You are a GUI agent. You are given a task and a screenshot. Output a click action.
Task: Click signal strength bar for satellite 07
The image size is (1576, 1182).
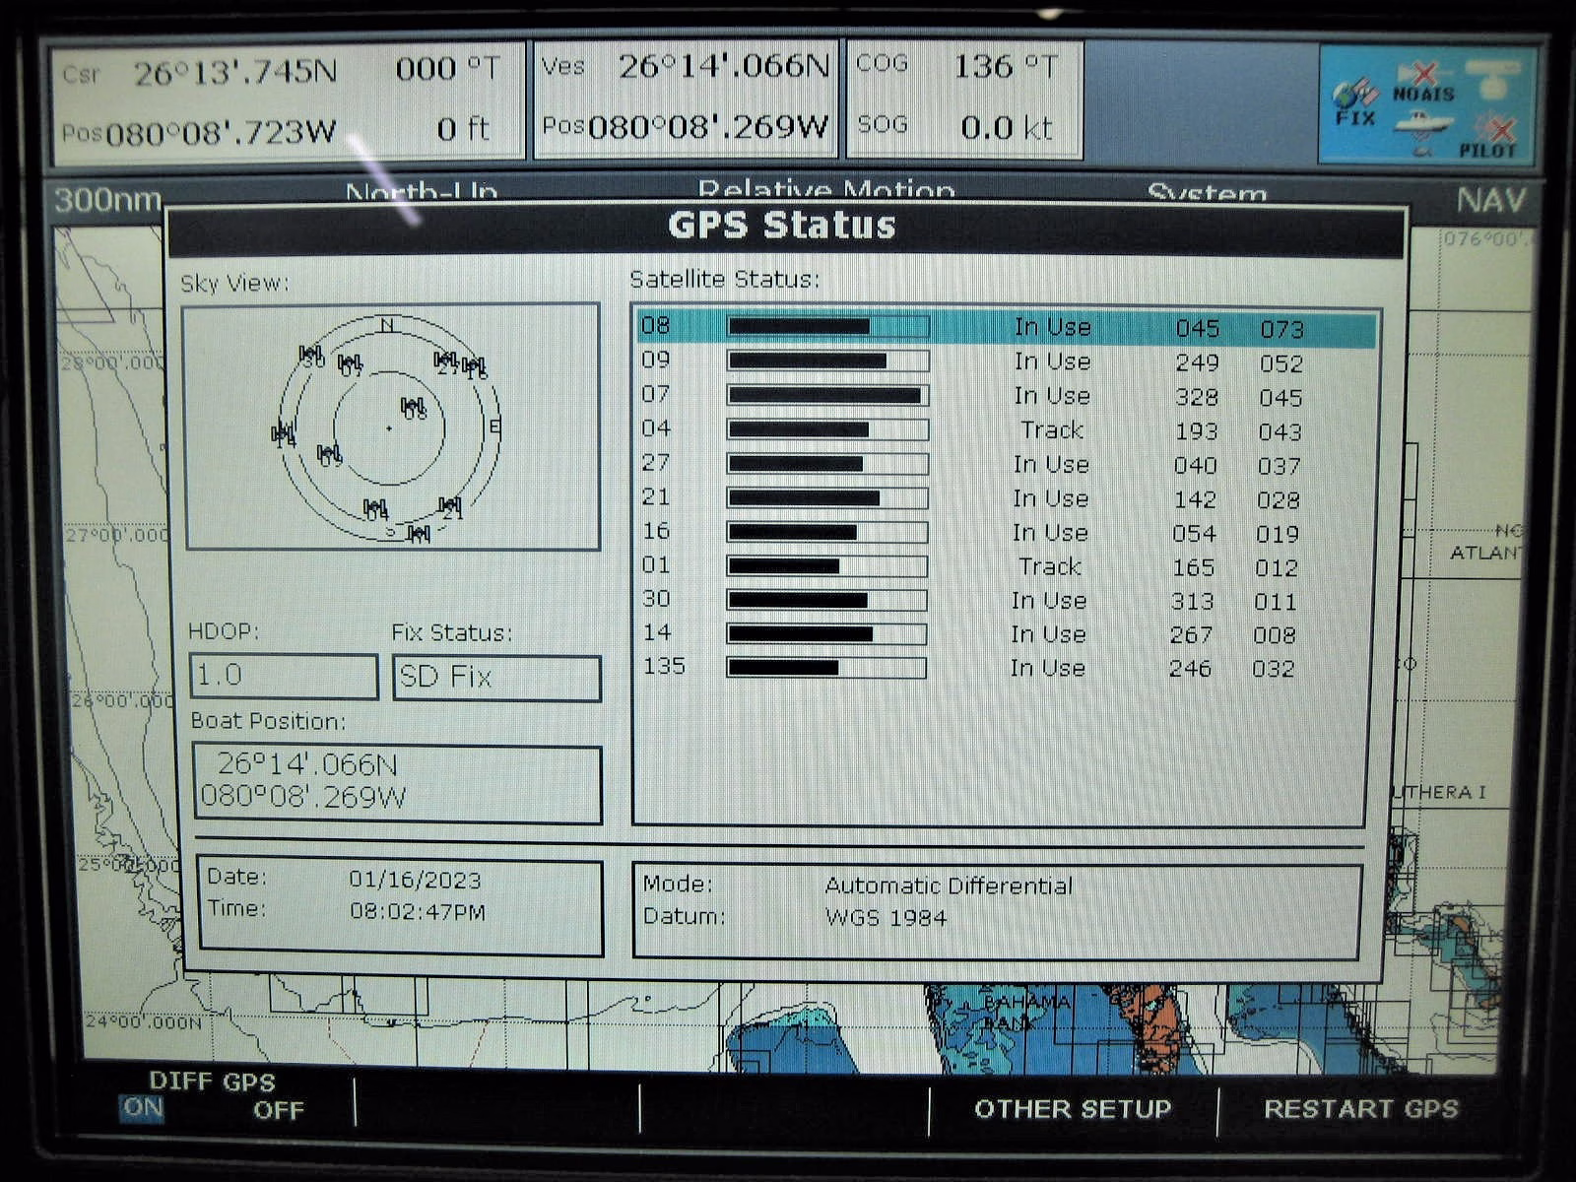coord(827,396)
